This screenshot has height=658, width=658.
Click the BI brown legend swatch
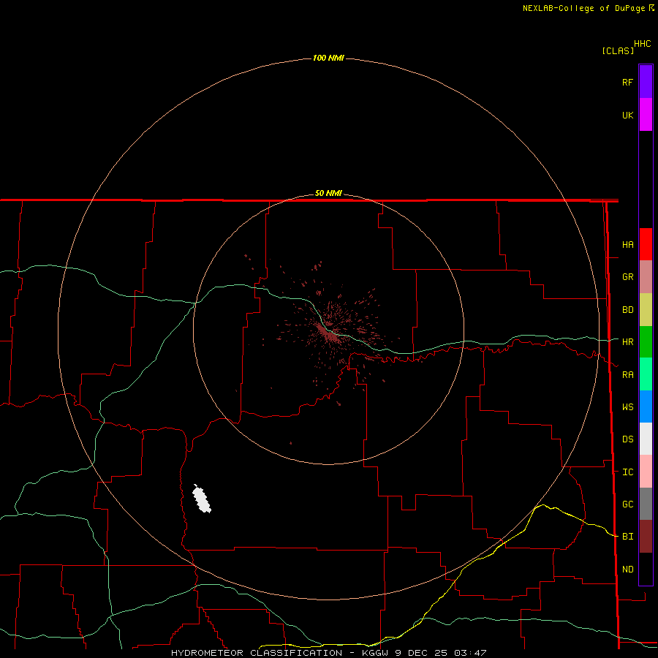[646, 537]
